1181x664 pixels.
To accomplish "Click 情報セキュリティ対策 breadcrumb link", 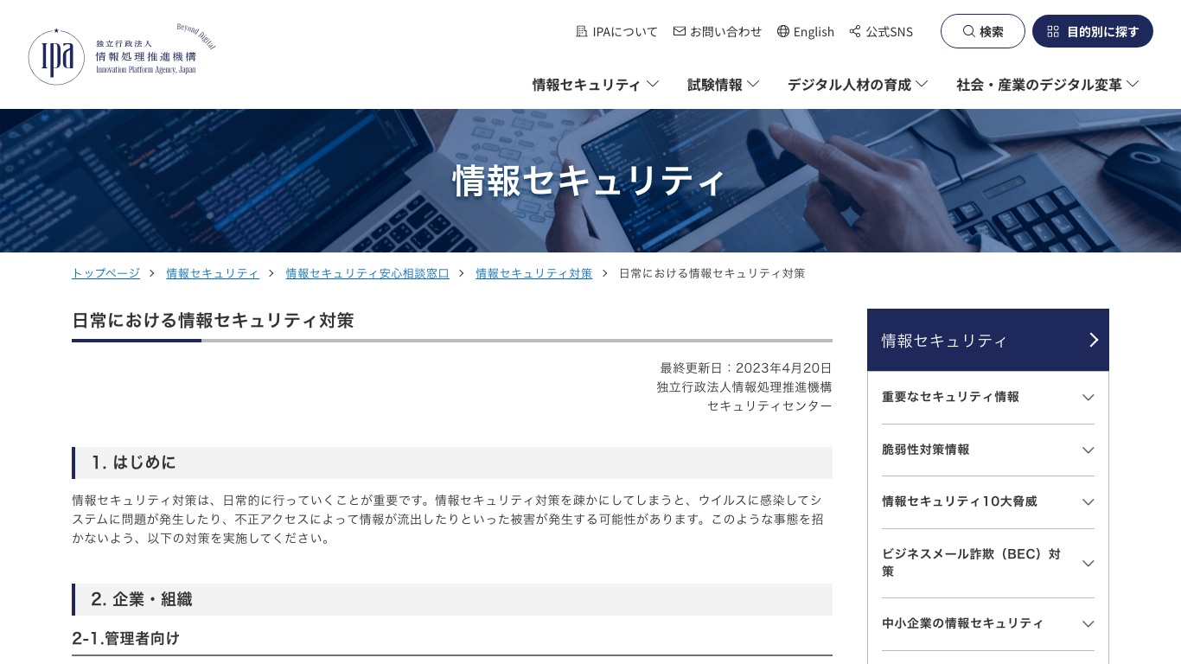I will coord(534,273).
